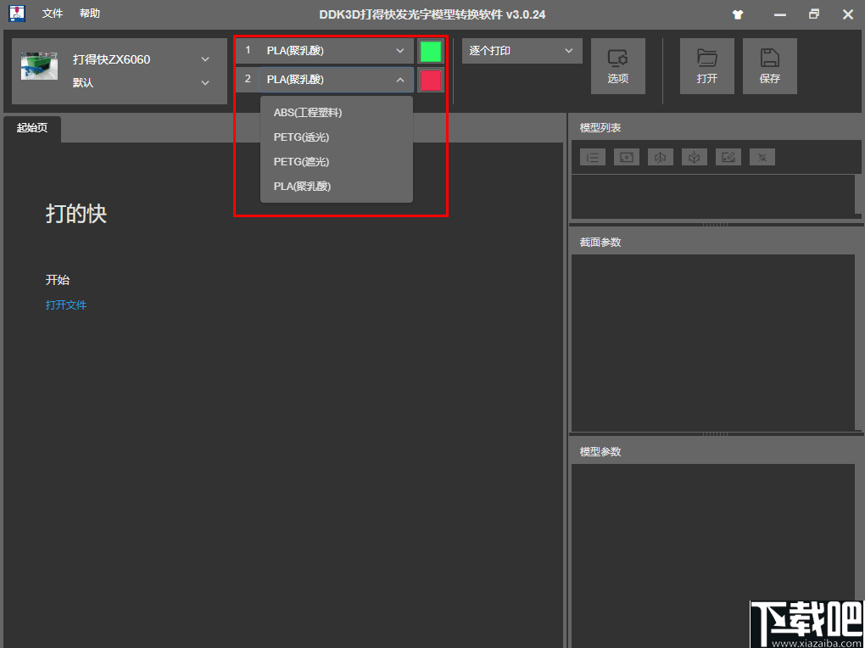Click the red color swatch for extruder 2
The image size is (865, 648).
(430, 80)
